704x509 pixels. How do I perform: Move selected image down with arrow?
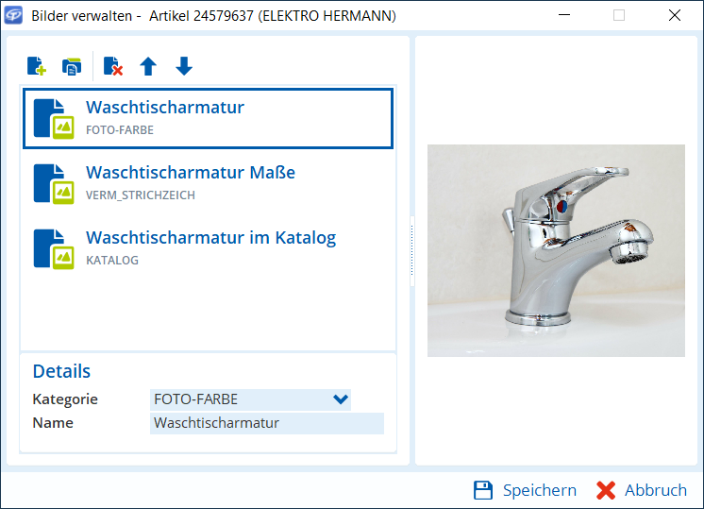(x=184, y=66)
